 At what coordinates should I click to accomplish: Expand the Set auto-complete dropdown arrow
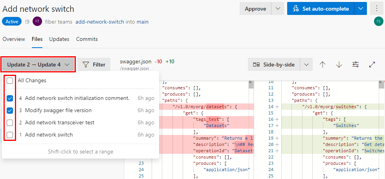(360, 9)
